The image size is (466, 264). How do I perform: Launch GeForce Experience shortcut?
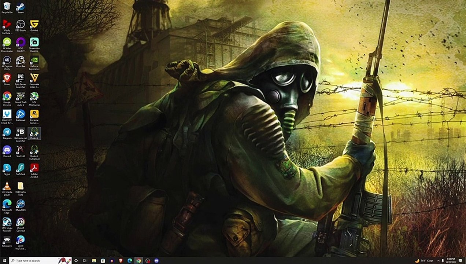click(x=34, y=62)
